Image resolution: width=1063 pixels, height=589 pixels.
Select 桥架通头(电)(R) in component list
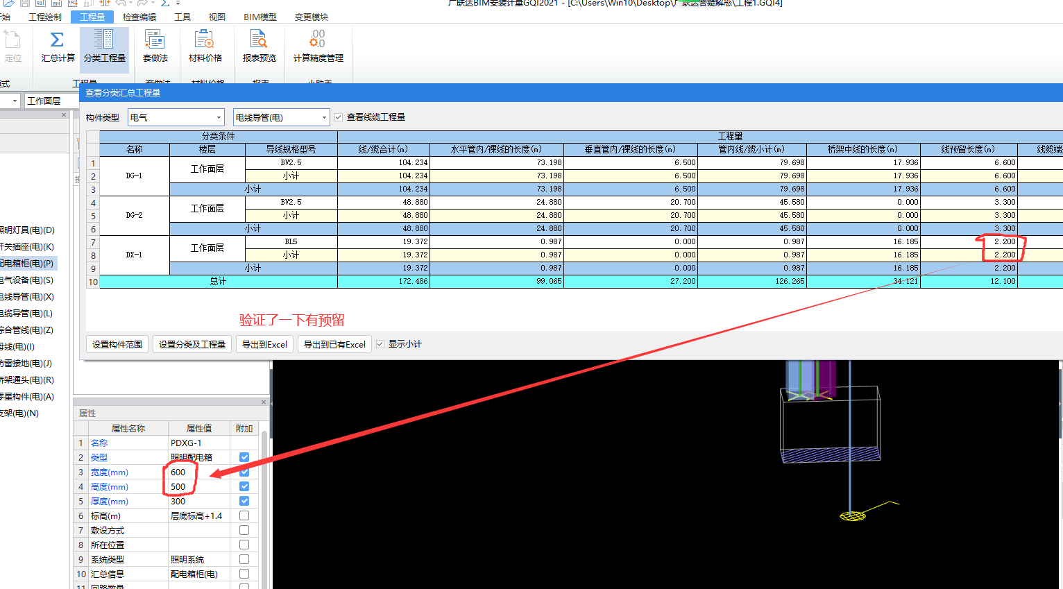(28, 379)
